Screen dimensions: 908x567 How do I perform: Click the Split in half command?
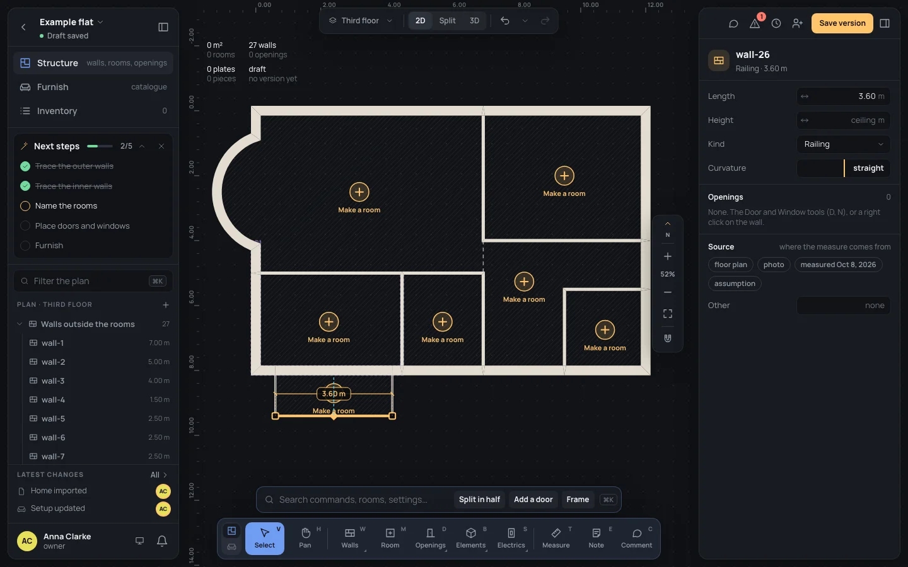(479, 500)
